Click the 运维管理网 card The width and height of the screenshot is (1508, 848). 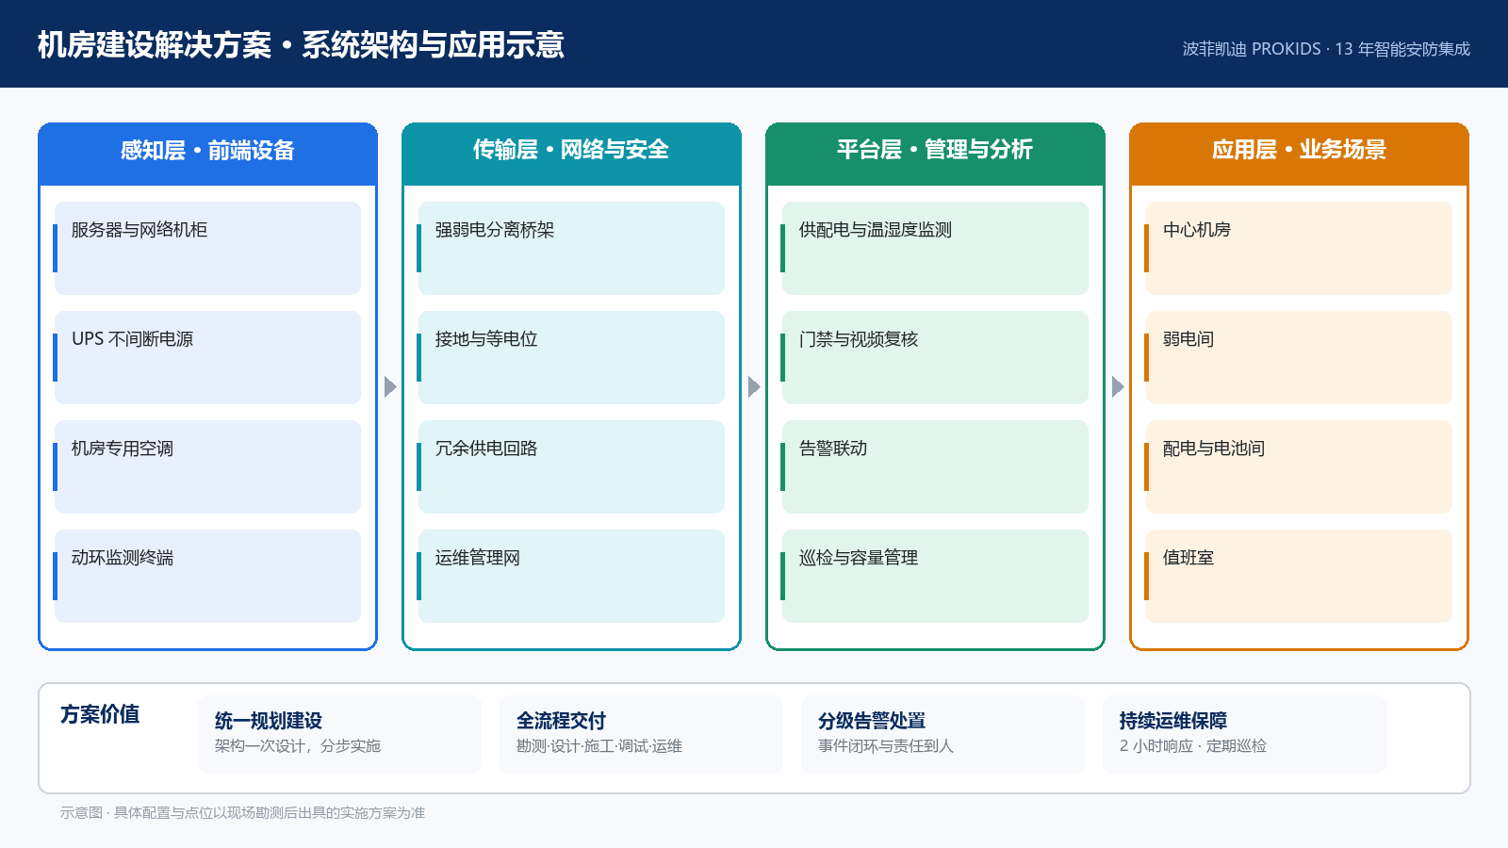click(571, 576)
